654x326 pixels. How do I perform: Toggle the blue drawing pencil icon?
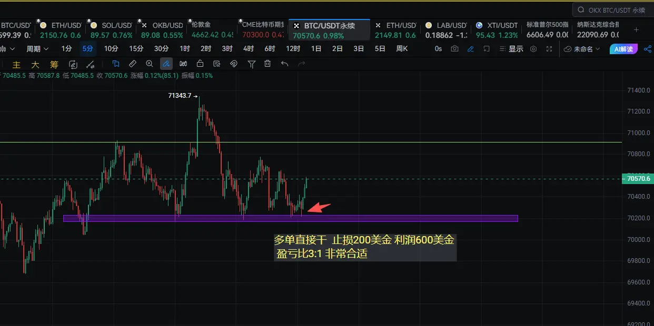point(471,49)
